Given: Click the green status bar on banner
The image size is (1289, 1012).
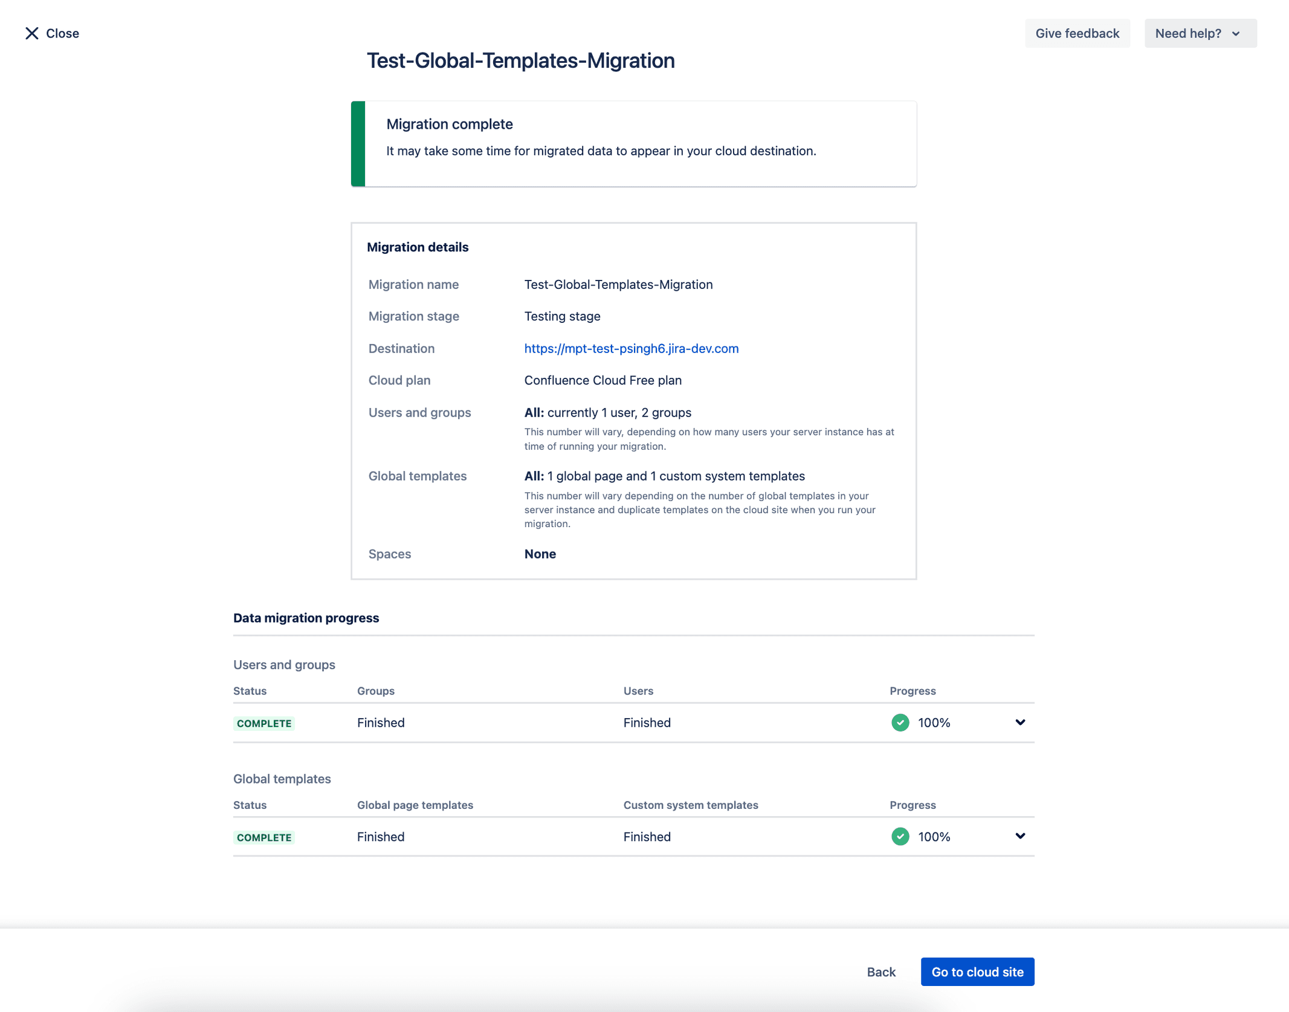Looking at the screenshot, I should click(358, 144).
